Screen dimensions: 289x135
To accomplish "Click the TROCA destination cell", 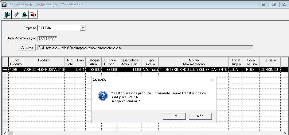I will [252, 70].
